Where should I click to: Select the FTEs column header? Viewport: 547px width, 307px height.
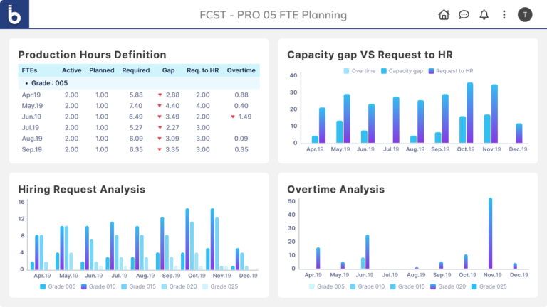29,70
